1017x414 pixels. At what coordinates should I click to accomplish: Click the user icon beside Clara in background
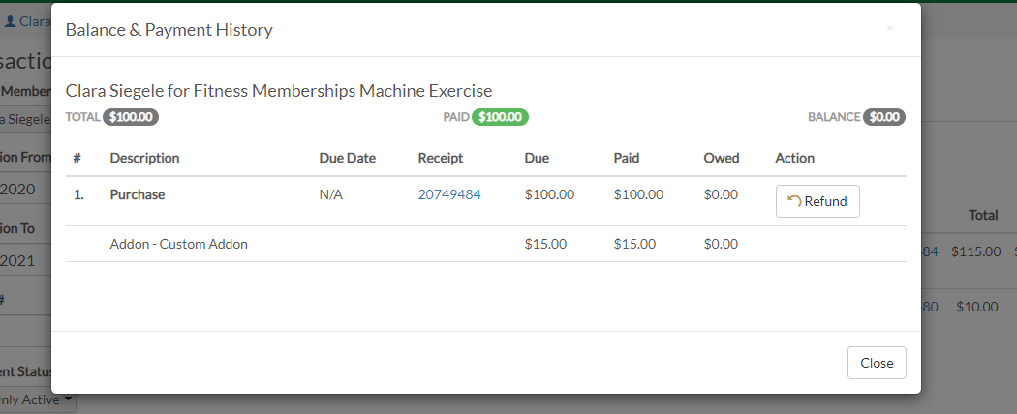point(10,20)
